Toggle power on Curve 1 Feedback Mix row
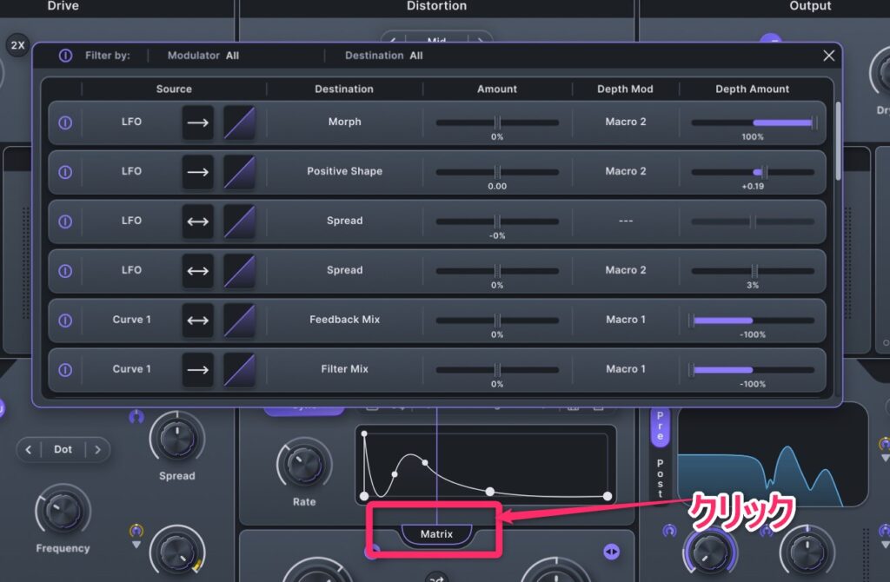The width and height of the screenshot is (890, 582). pyautogui.click(x=64, y=320)
